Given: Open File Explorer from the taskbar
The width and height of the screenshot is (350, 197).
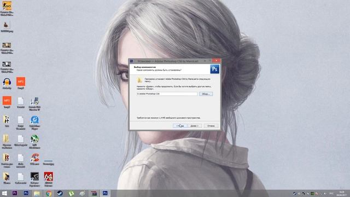Looking at the screenshot, I should [x=37, y=193].
